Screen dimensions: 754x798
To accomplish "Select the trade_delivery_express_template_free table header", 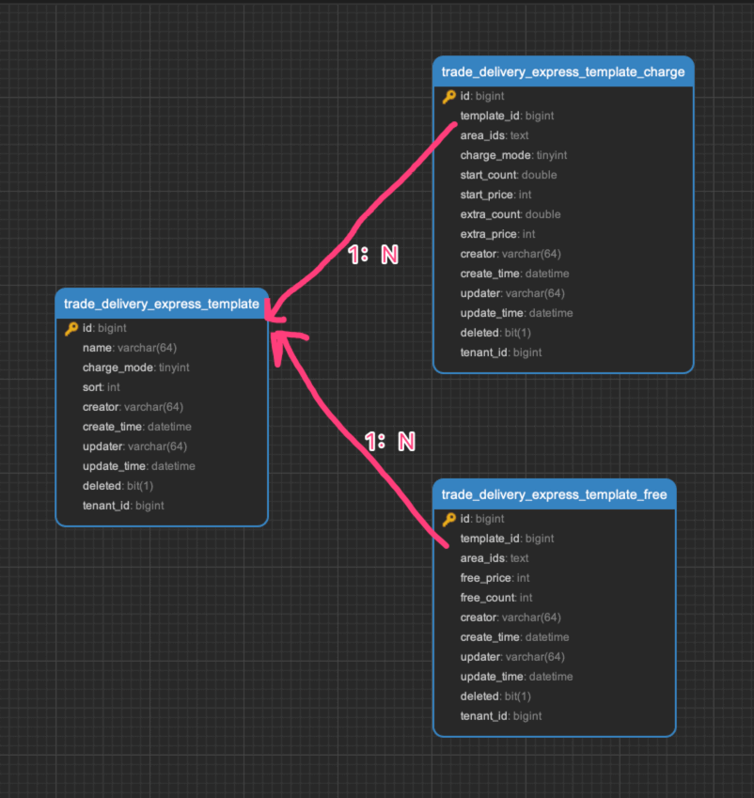I will 554,494.
